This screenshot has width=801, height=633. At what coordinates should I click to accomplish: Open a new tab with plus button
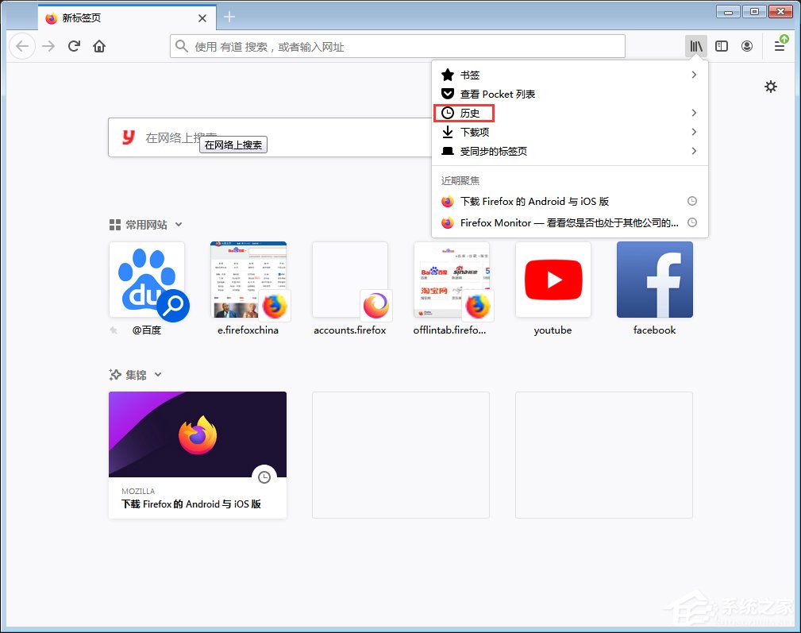pos(230,17)
